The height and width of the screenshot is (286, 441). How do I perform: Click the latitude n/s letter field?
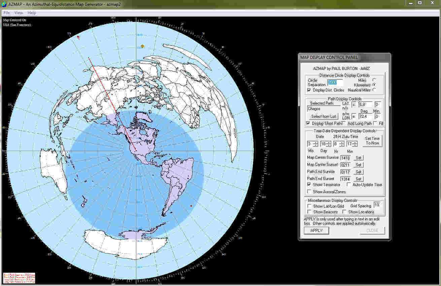click(x=354, y=105)
